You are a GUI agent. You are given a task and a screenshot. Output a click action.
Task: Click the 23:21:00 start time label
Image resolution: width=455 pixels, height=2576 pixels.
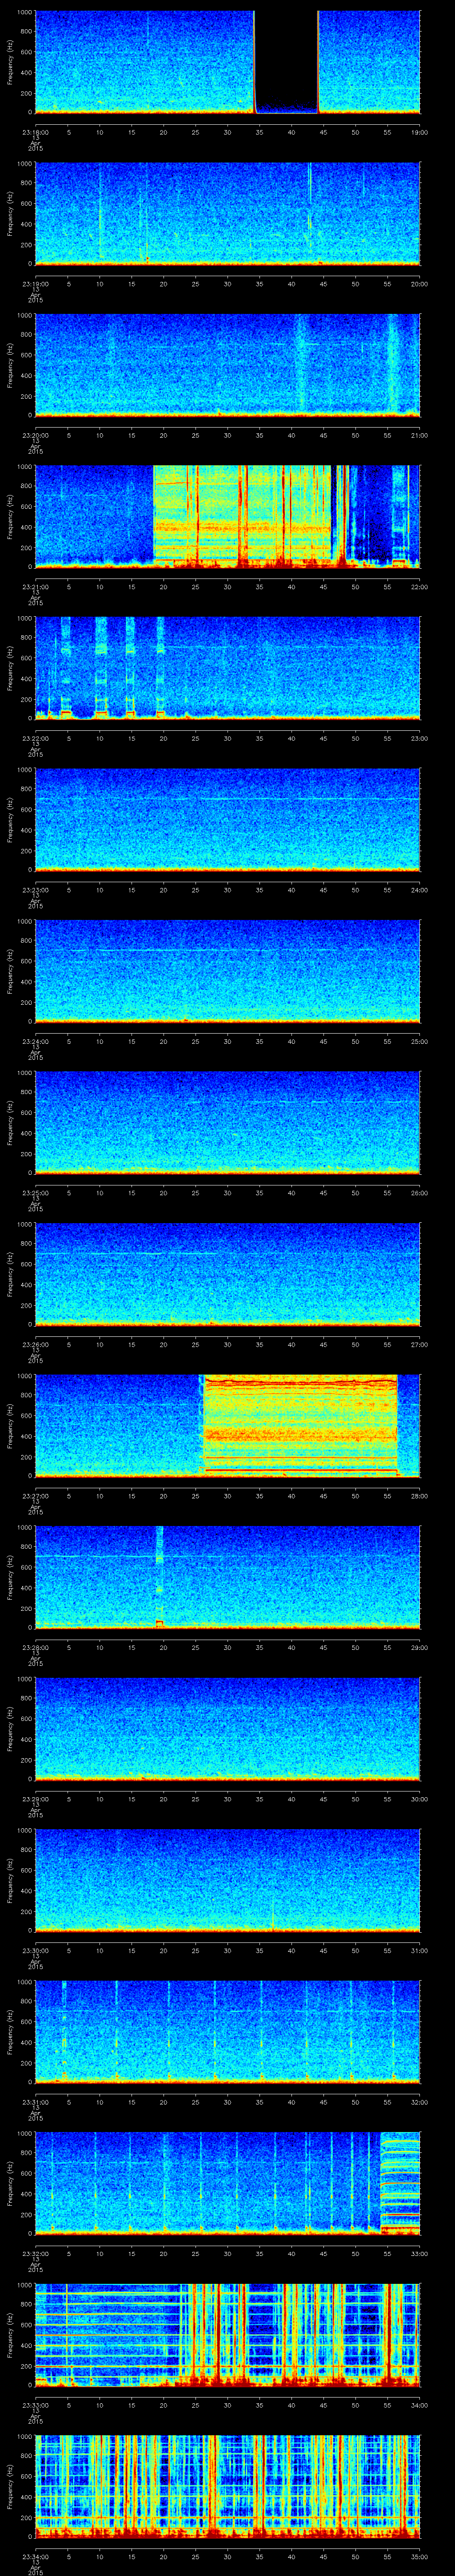click(35, 586)
